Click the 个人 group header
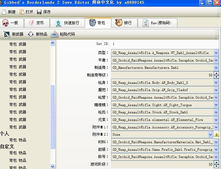Viewport: 221px width, 169px height. click(5, 134)
